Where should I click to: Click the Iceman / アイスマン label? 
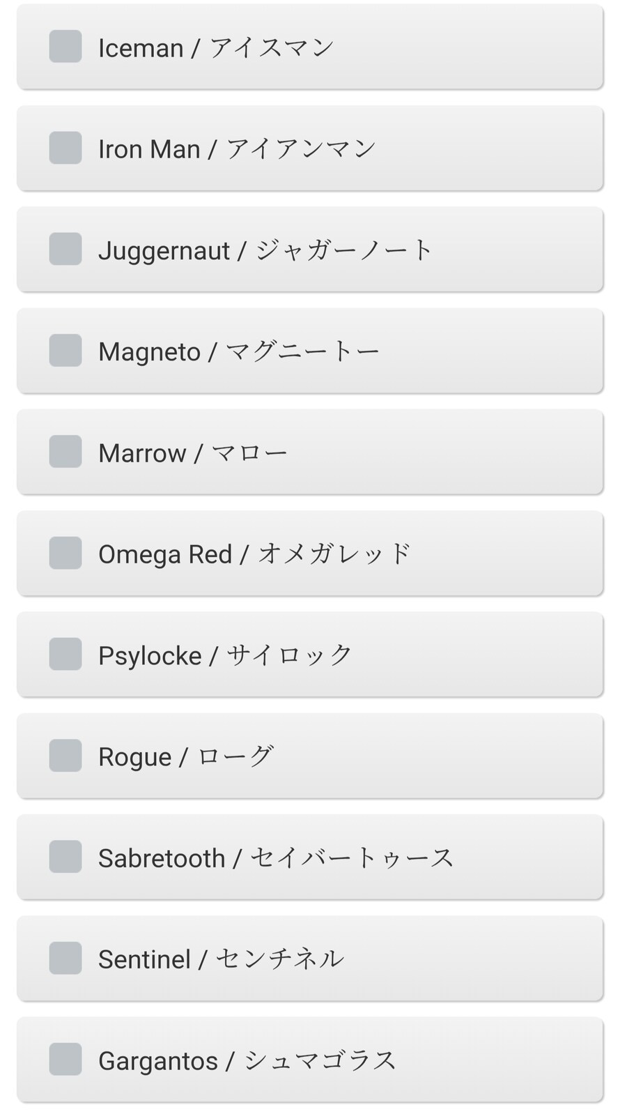(x=216, y=48)
